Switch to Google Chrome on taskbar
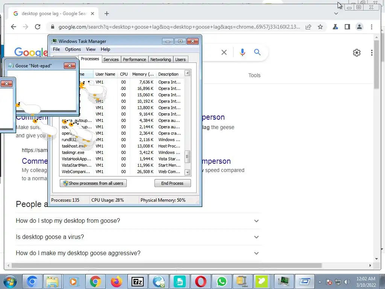 95,281
